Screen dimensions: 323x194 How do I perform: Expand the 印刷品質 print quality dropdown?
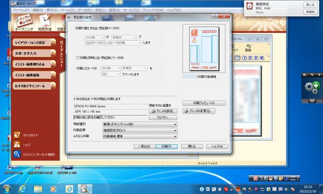[x=140, y=130]
